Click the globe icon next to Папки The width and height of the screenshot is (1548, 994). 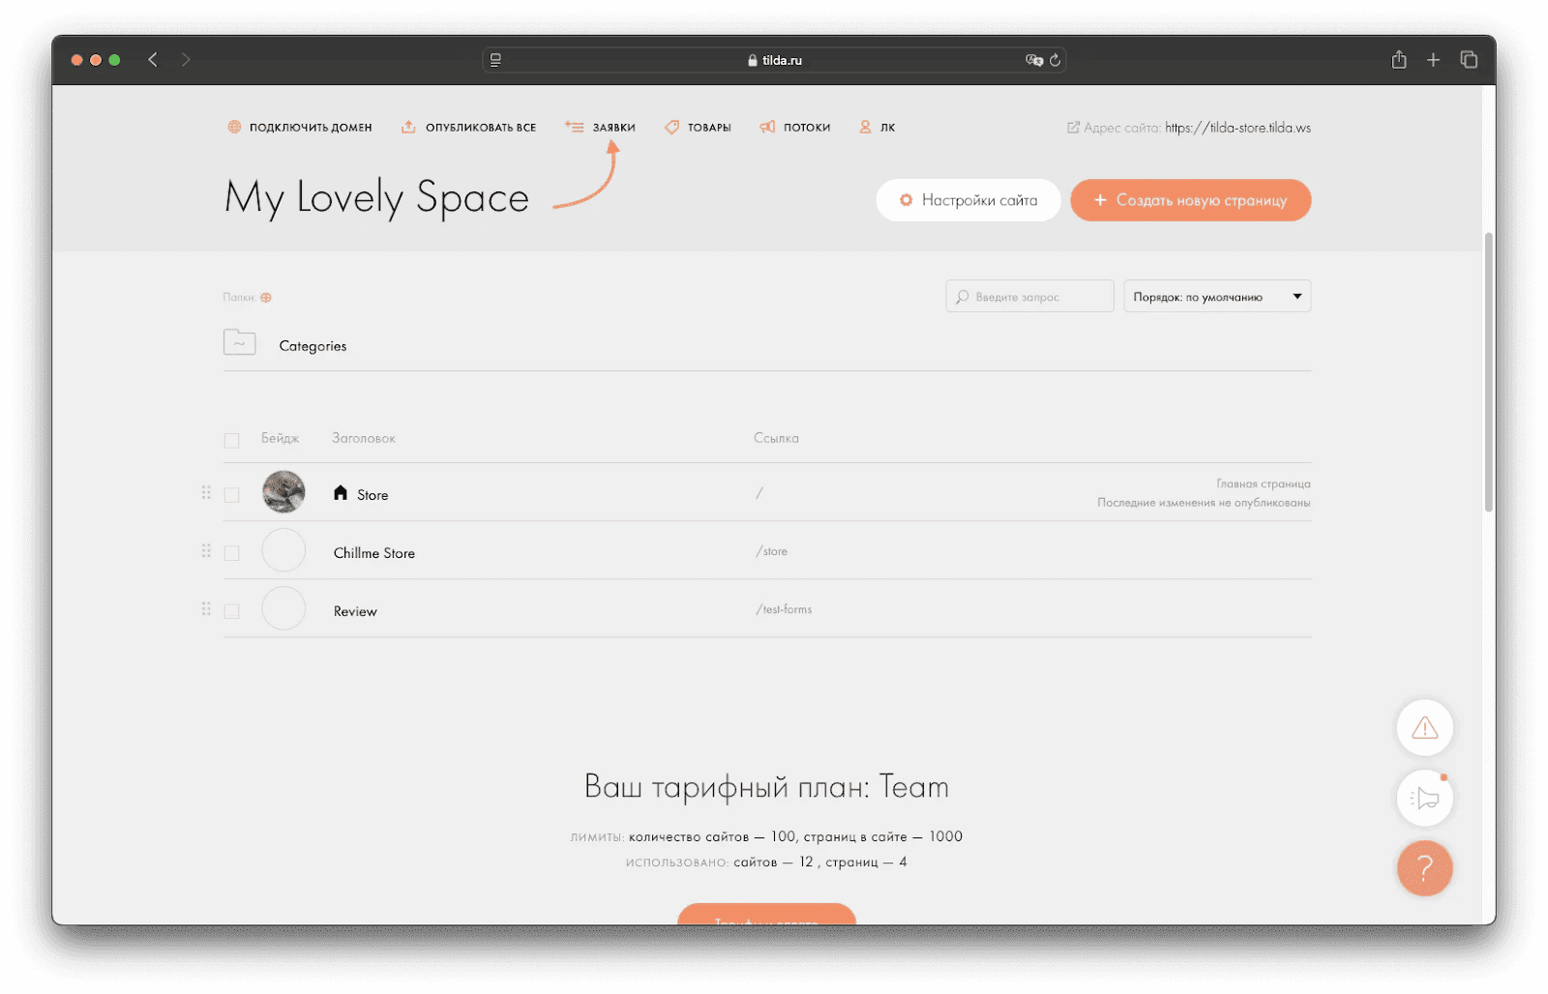(266, 298)
